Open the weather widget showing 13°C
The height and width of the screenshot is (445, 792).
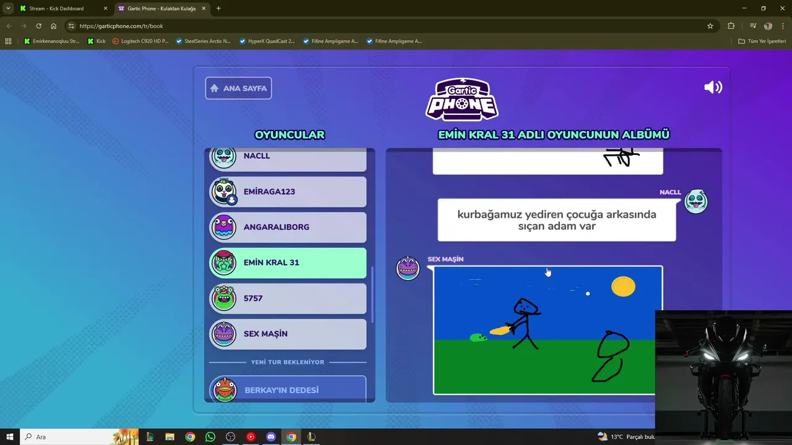tap(626, 437)
